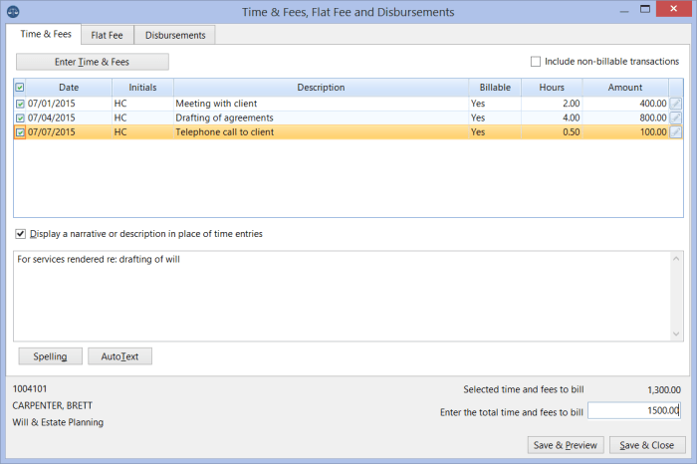Uncheck the 07/04/2015 entry checkbox
Viewport: 697px width, 464px height.
[x=21, y=117]
